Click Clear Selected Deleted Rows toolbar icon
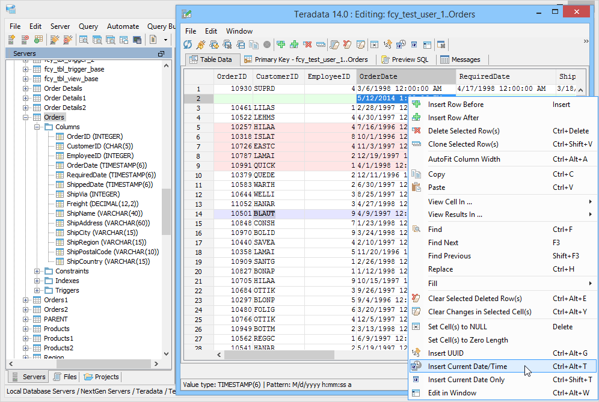Screen dimensions: 599x402 coord(347,44)
